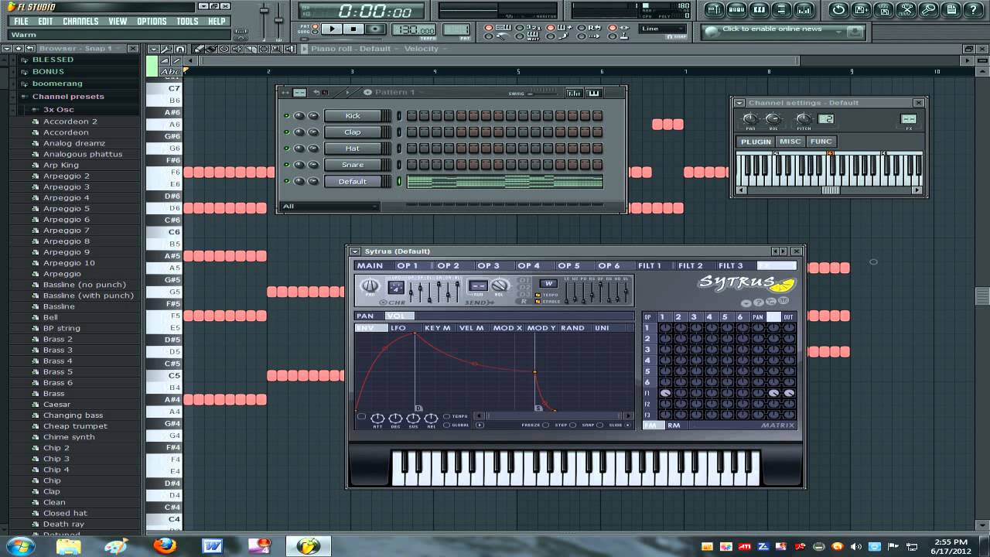This screenshot has width=990, height=557.
Task: Toggle the browser panel icon in top toolbar
Action: point(782,10)
